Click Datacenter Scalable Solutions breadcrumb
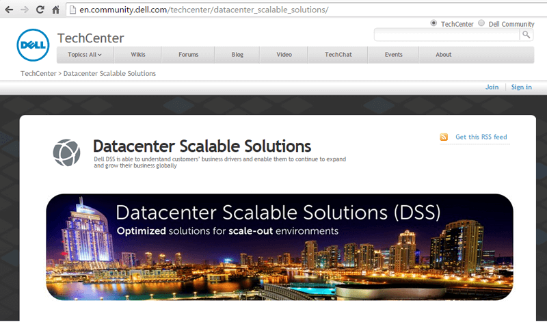Viewport: 547px width, 333px height. 109,74
